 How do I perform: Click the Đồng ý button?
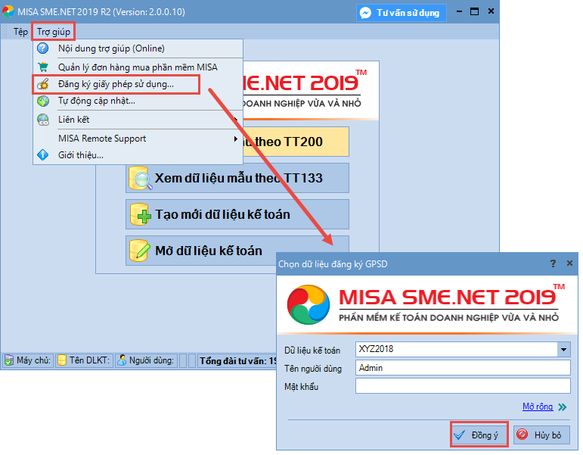479,435
